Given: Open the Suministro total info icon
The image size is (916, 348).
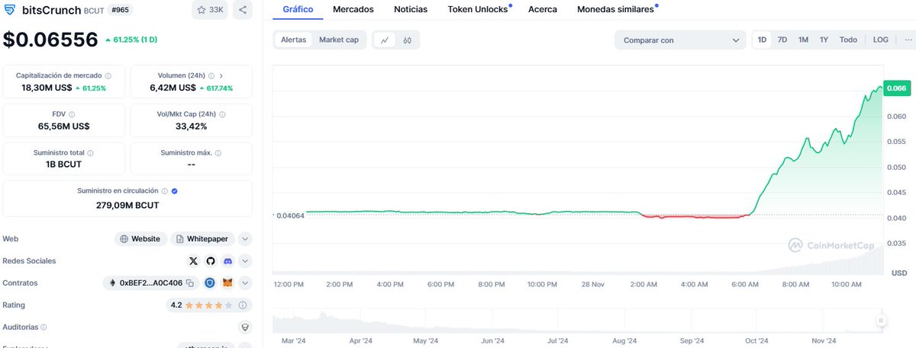Looking at the screenshot, I should [x=91, y=153].
